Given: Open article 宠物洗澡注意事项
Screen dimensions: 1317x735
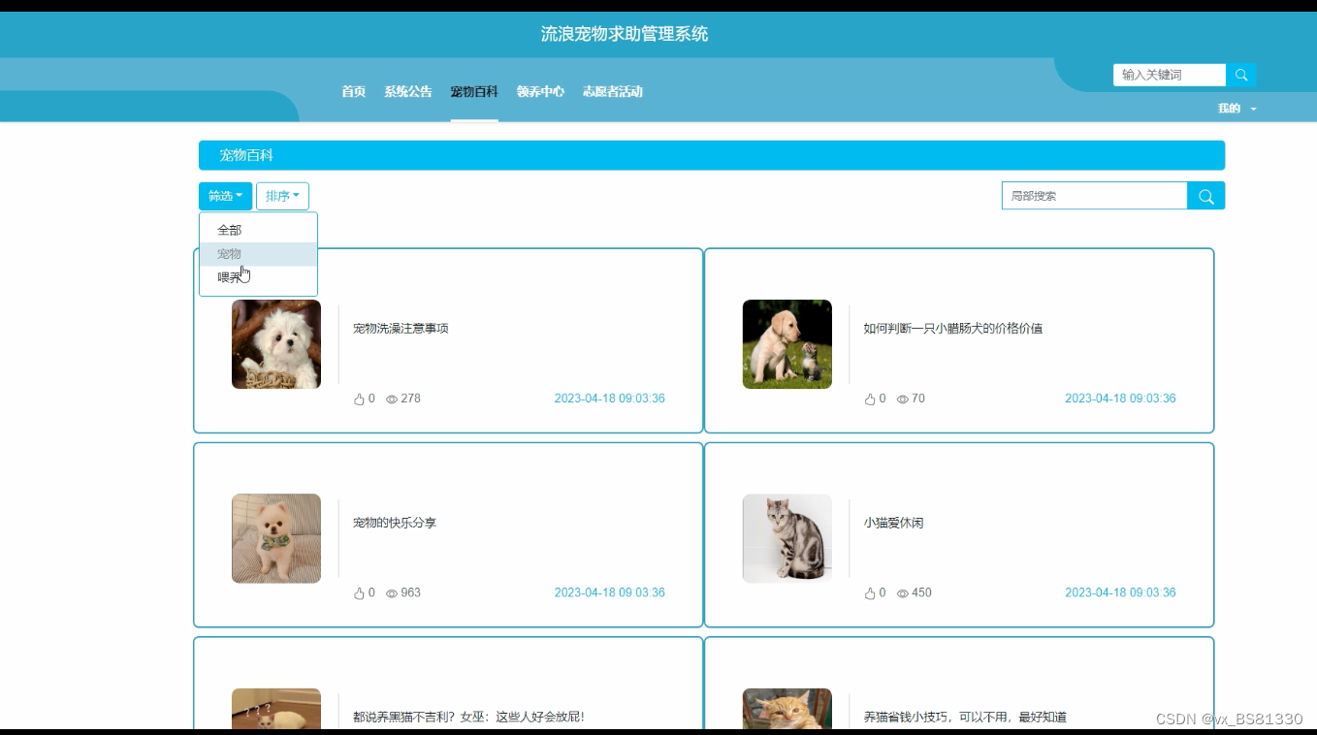Looking at the screenshot, I should [x=401, y=329].
